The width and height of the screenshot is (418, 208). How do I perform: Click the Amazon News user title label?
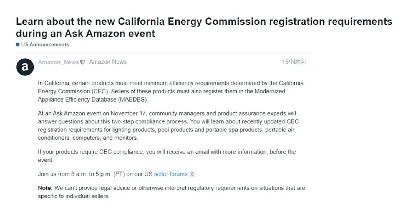108,62
